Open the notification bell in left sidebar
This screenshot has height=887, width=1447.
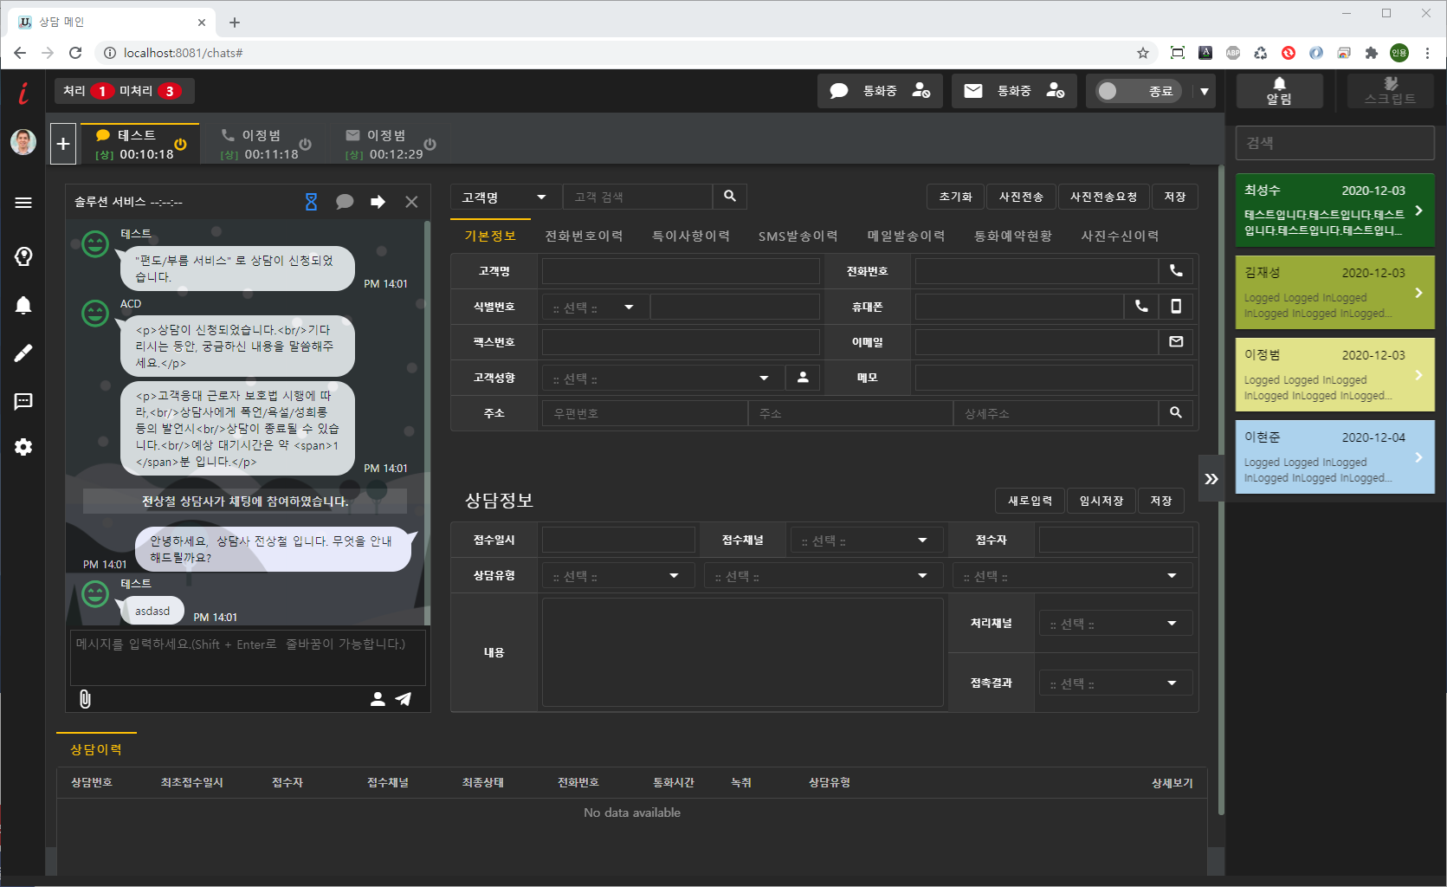click(23, 305)
